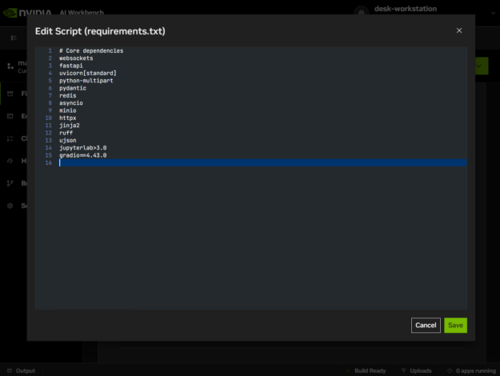
Task: Click the uvicorn[standard] line
Action: click(87, 73)
